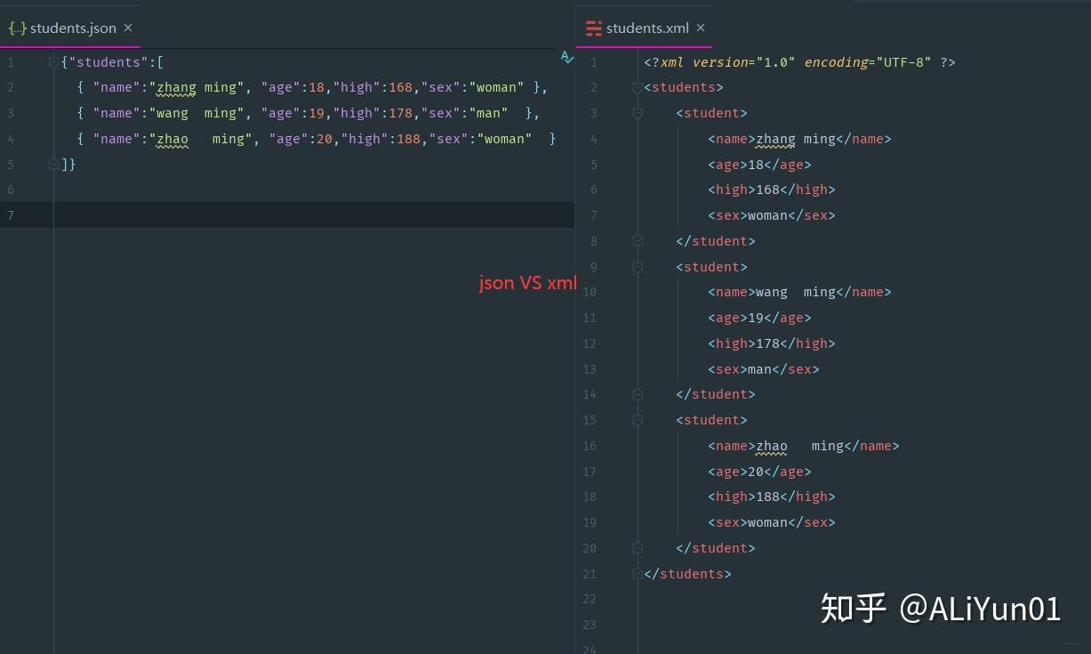This screenshot has width=1091, height=654.
Task: Collapse the third <student> element on line 15
Action: click(x=638, y=419)
